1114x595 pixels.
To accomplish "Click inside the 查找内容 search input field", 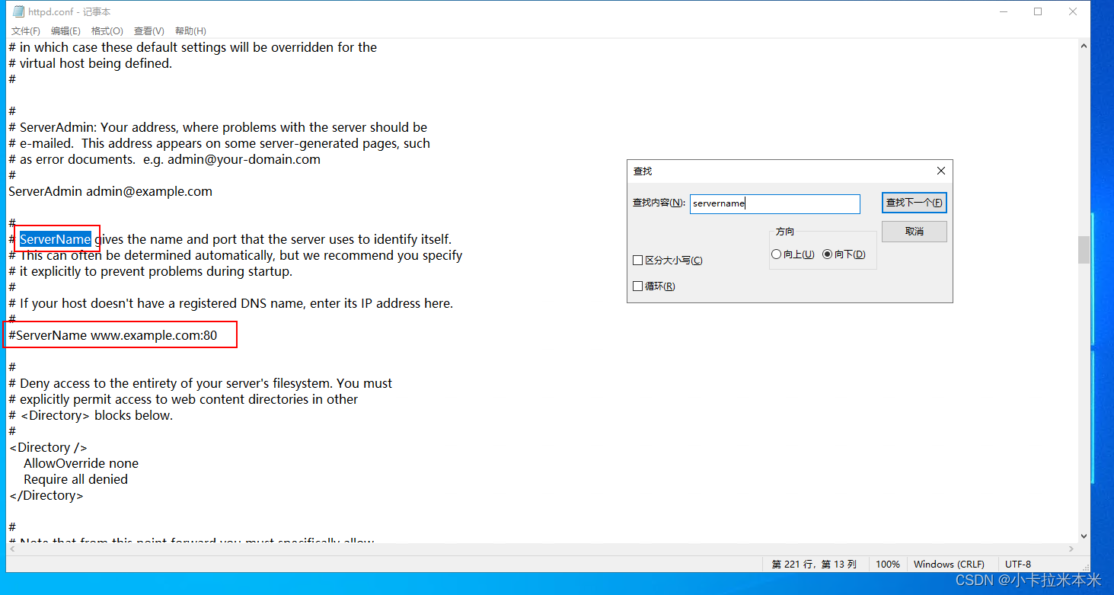I will (774, 203).
